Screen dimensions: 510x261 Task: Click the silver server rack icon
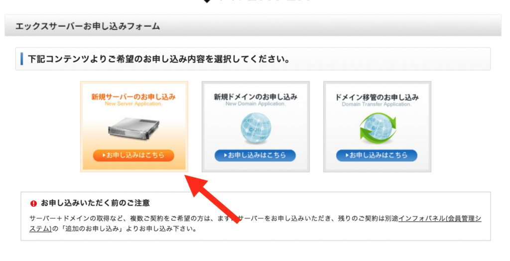click(x=133, y=129)
